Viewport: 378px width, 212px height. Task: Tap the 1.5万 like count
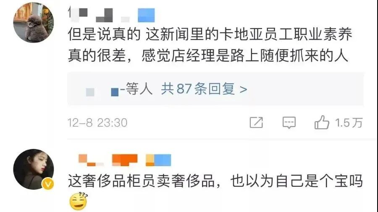pos(349,123)
